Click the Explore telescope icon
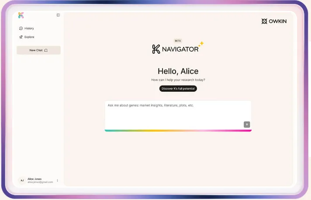The height and width of the screenshot is (200, 311). 21,37
